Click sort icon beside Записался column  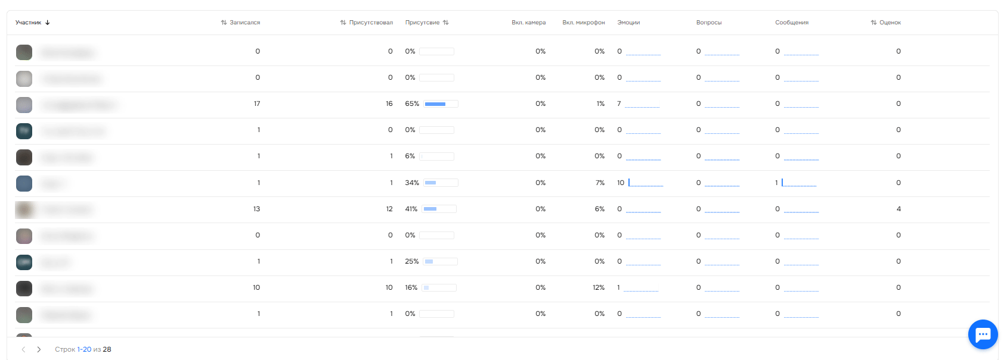[x=224, y=23]
